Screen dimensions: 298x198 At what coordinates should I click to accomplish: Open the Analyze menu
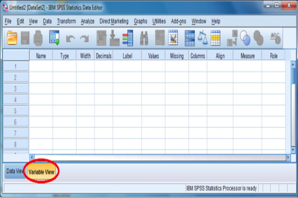click(x=88, y=21)
